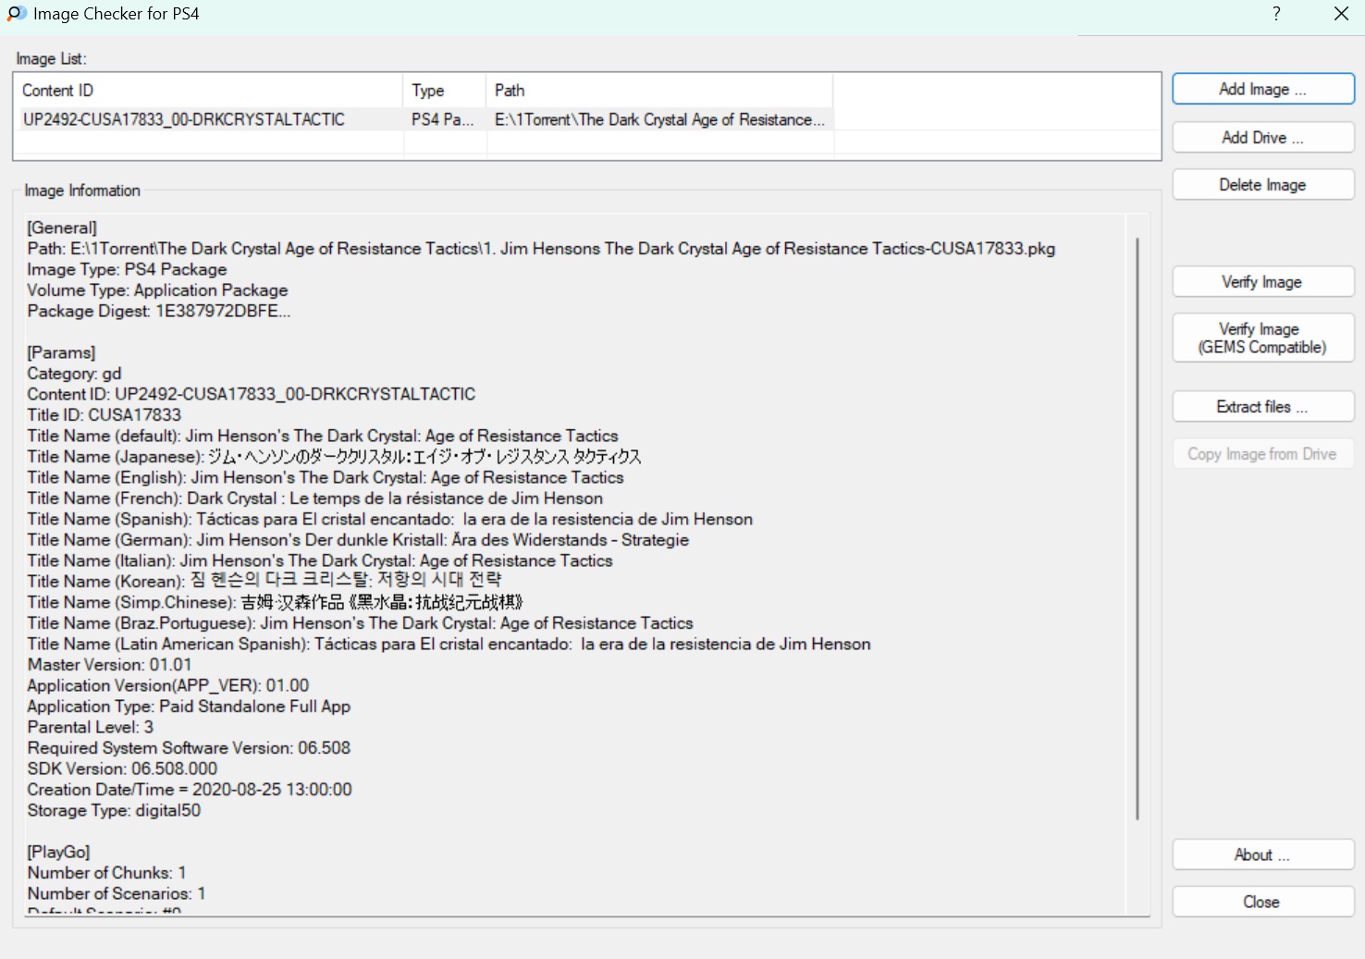Select the UP2492-CUSA17833_00-DRKCRYSTALTACTIC list row
The height and width of the screenshot is (959, 1365).
184,119
